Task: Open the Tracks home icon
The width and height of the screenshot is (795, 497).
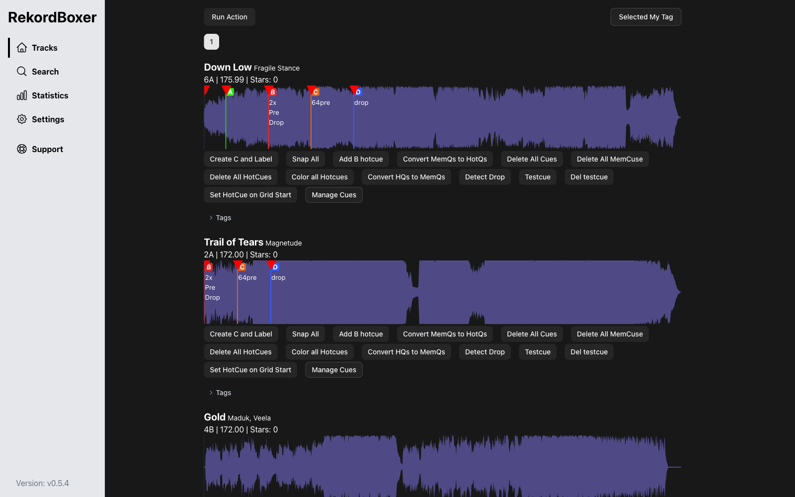Action: click(22, 48)
